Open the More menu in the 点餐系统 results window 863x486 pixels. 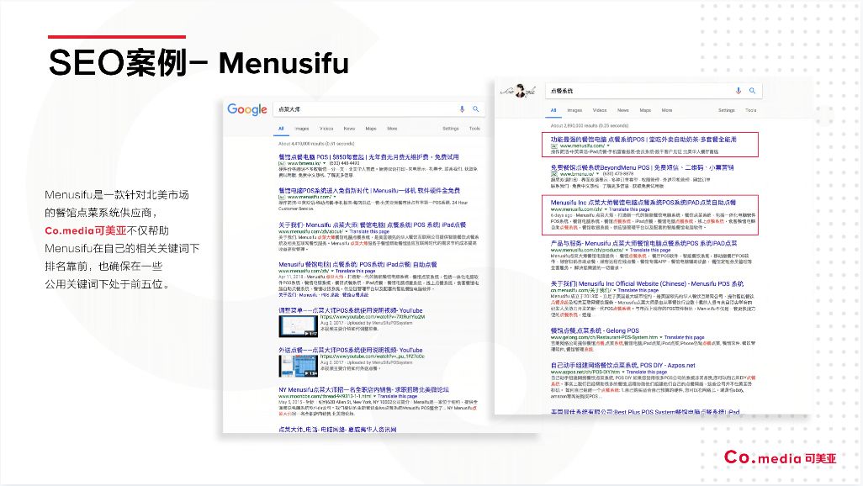click(x=666, y=111)
